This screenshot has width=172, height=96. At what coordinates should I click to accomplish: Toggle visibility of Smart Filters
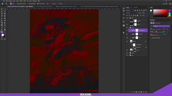point(132,45)
